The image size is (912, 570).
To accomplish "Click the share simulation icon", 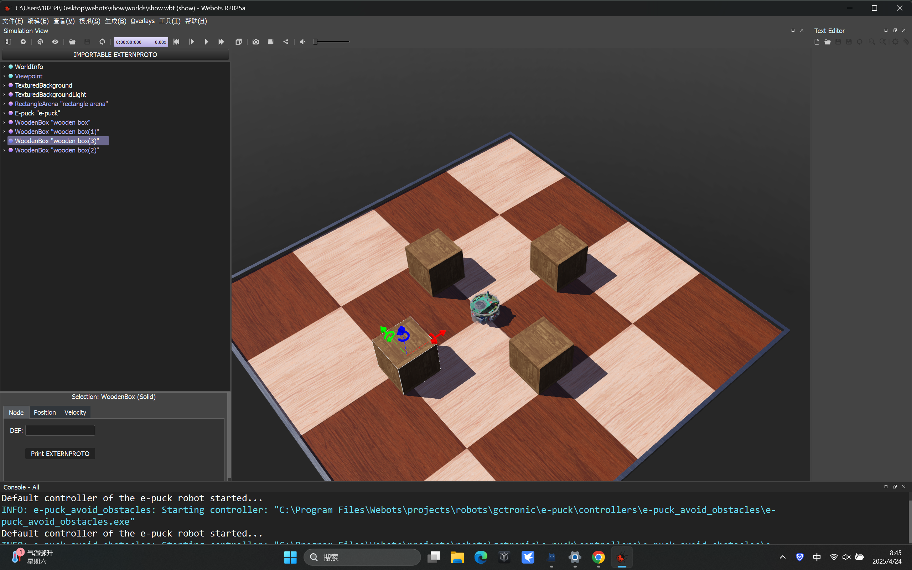I will pyautogui.click(x=286, y=42).
